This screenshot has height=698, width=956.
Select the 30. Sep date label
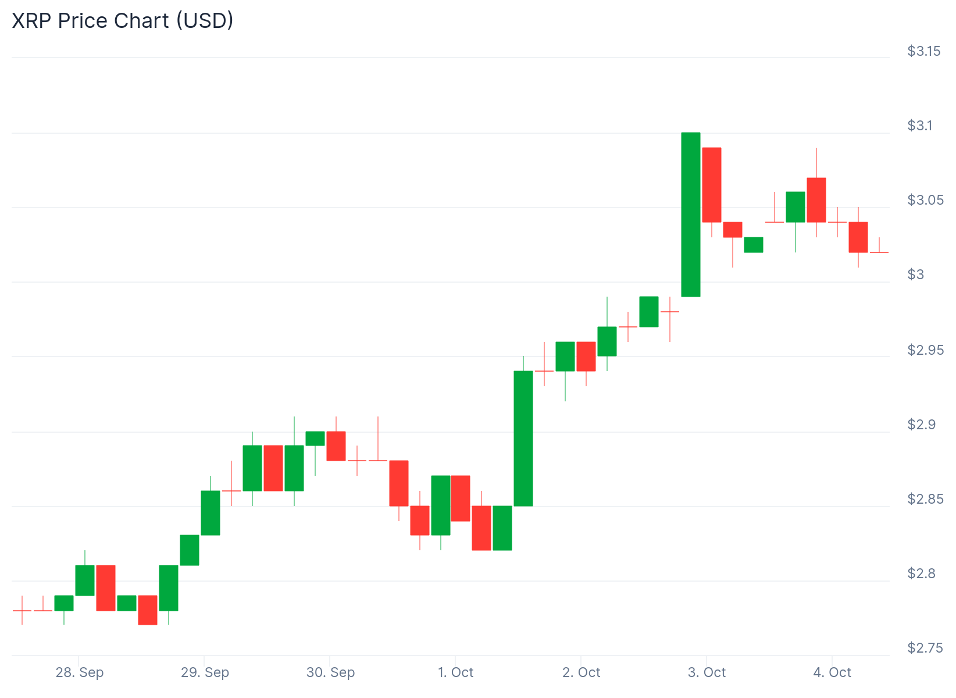pyautogui.click(x=331, y=673)
